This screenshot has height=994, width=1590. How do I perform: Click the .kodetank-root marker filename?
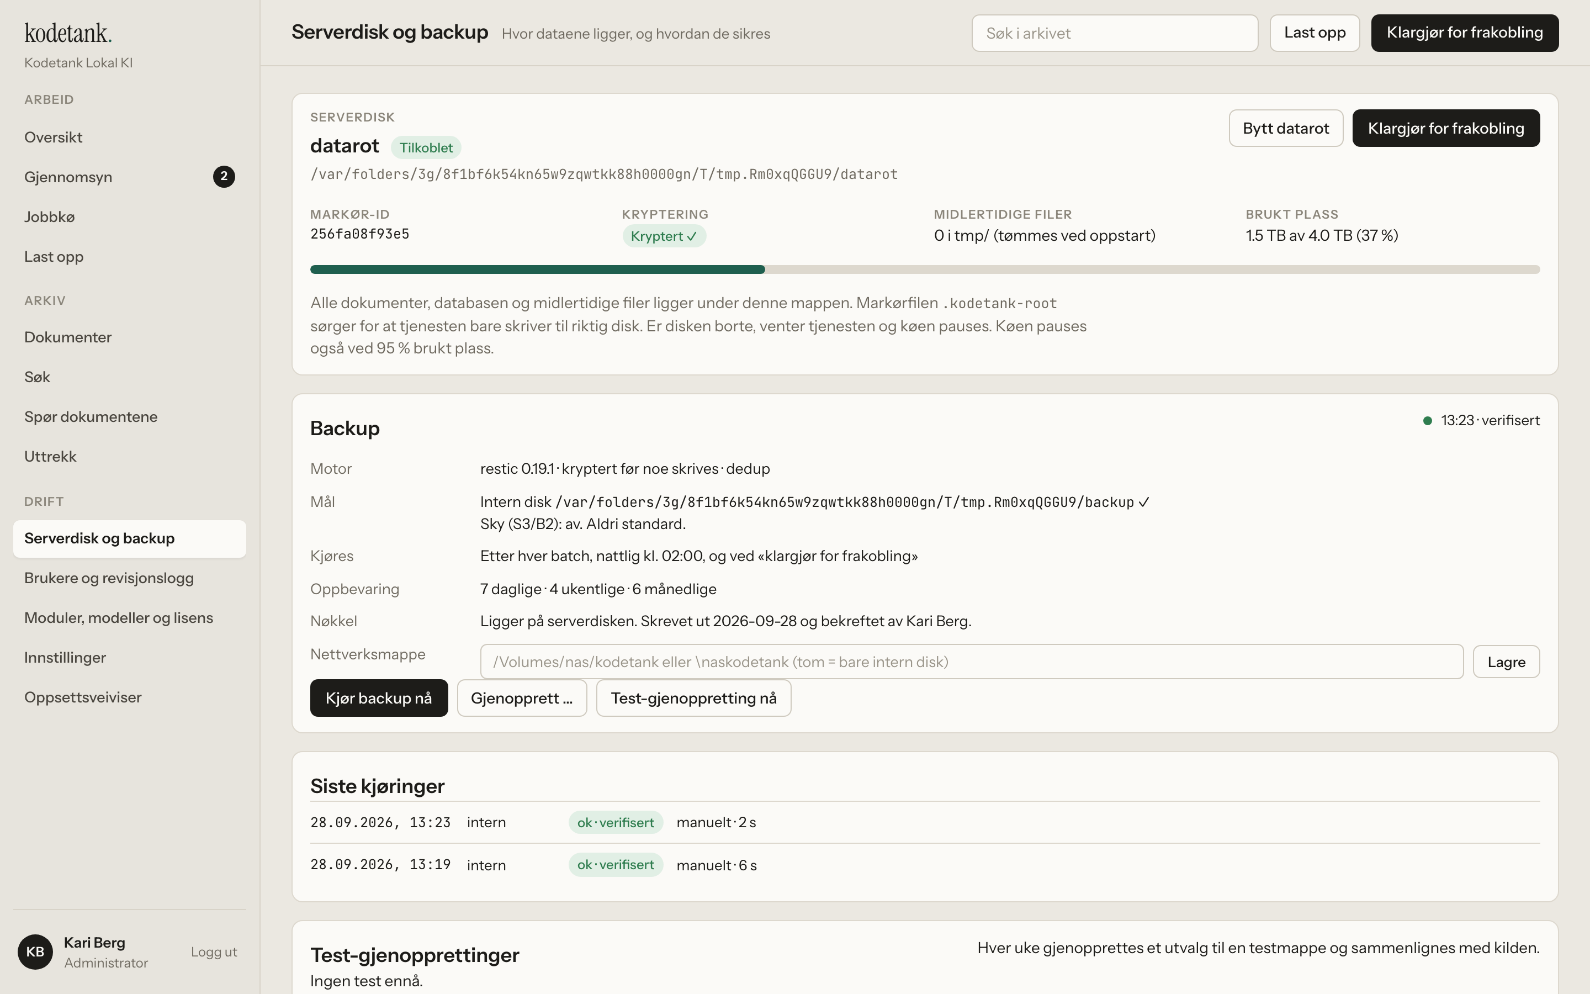(999, 304)
